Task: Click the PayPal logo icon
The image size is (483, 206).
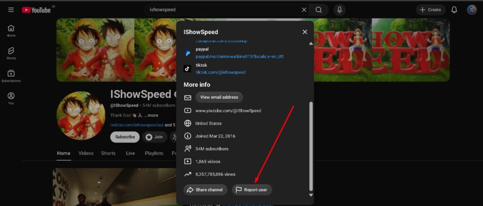Action: point(187,53)
